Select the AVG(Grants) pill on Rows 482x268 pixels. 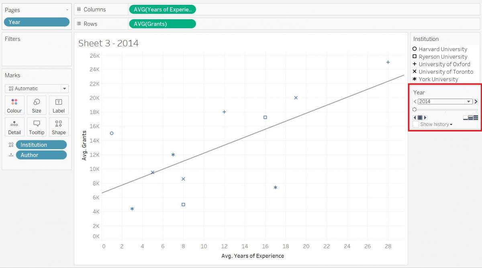(162, 24)
